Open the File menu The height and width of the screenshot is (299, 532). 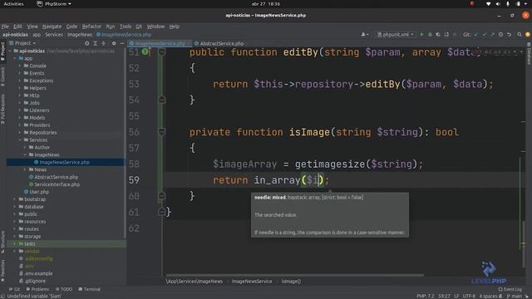(x=5, y=27)
